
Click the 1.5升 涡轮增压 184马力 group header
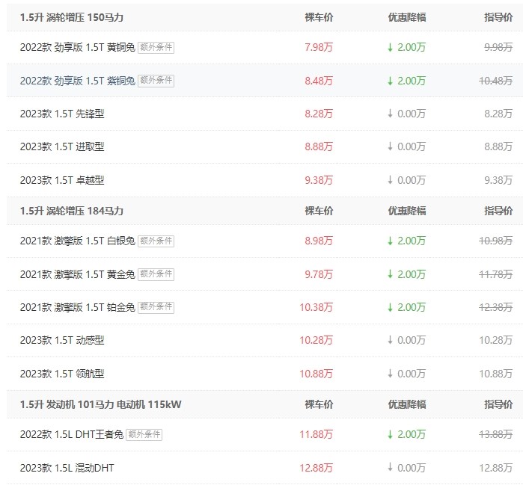72,211
